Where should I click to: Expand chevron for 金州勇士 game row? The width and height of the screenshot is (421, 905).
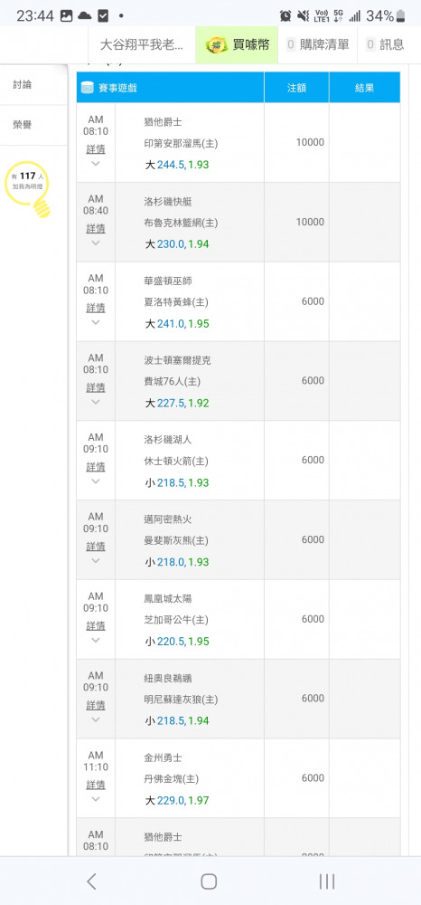(96, 799)
